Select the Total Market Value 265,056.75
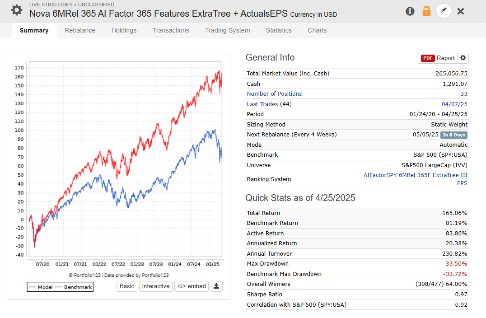The width and height of the screenshot is (486, 318). coord(451,74)
